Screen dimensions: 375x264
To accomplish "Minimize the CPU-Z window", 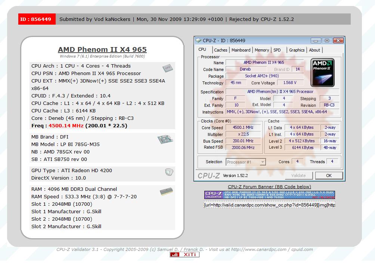I will click(316, 40).
